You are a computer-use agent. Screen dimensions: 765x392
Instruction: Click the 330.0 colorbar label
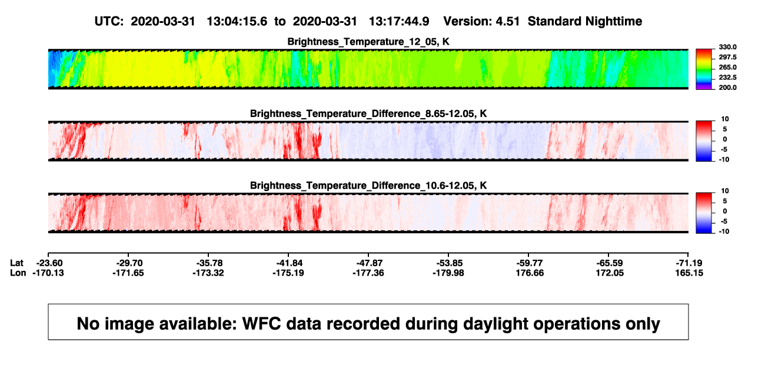[727, 47]
